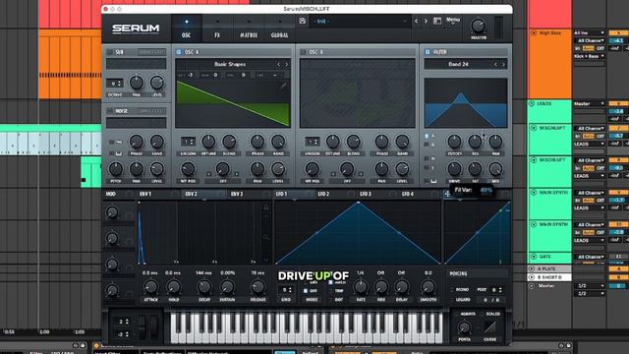Click the OSC A unison number field
The image size is (629, 354).
pos(188,142)
